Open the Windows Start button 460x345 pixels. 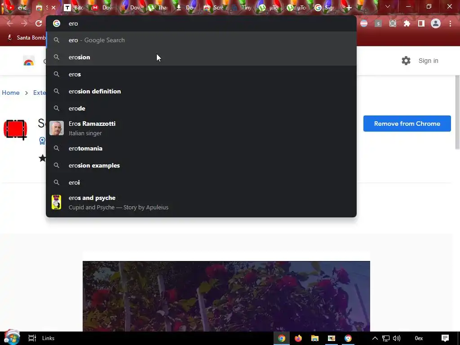(11, 338)
